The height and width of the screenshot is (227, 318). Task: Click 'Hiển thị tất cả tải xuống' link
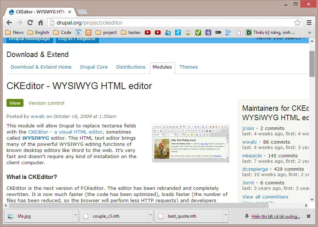coord(276,217)
